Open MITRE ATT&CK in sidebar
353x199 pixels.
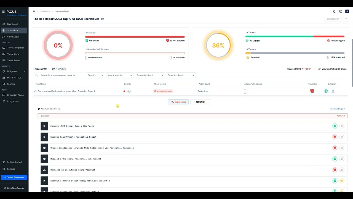[x=14, y=78]
